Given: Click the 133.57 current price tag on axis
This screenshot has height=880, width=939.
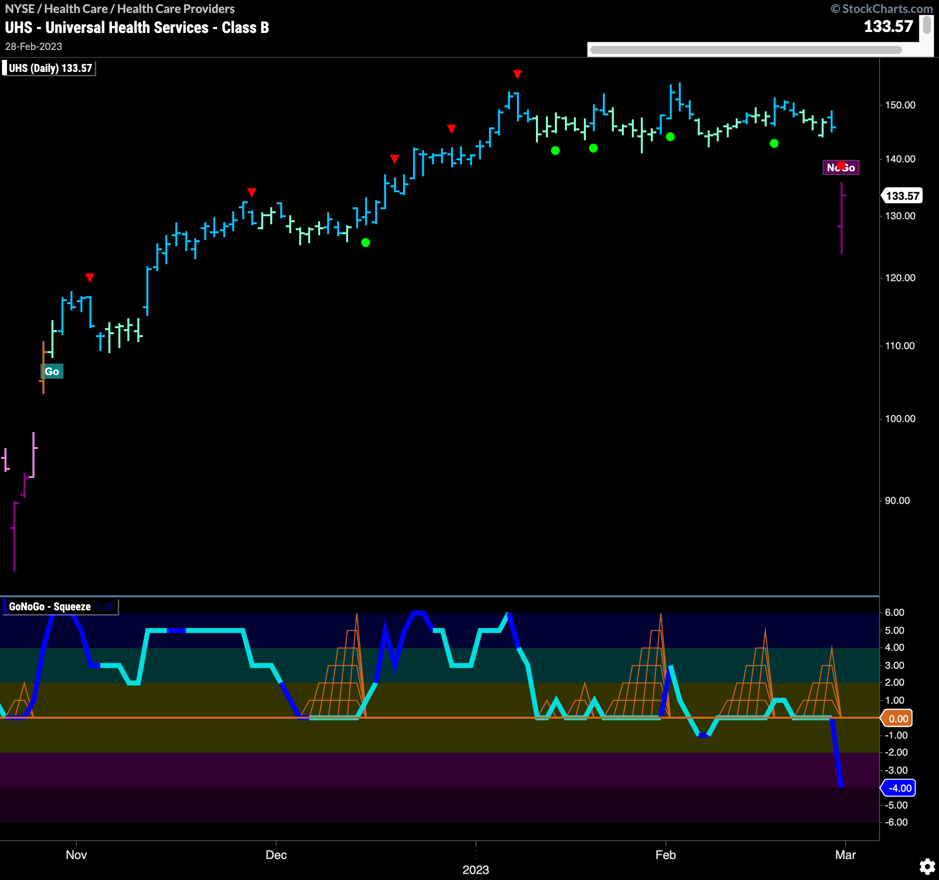Looking at the screenshot, I should [902, 196].
